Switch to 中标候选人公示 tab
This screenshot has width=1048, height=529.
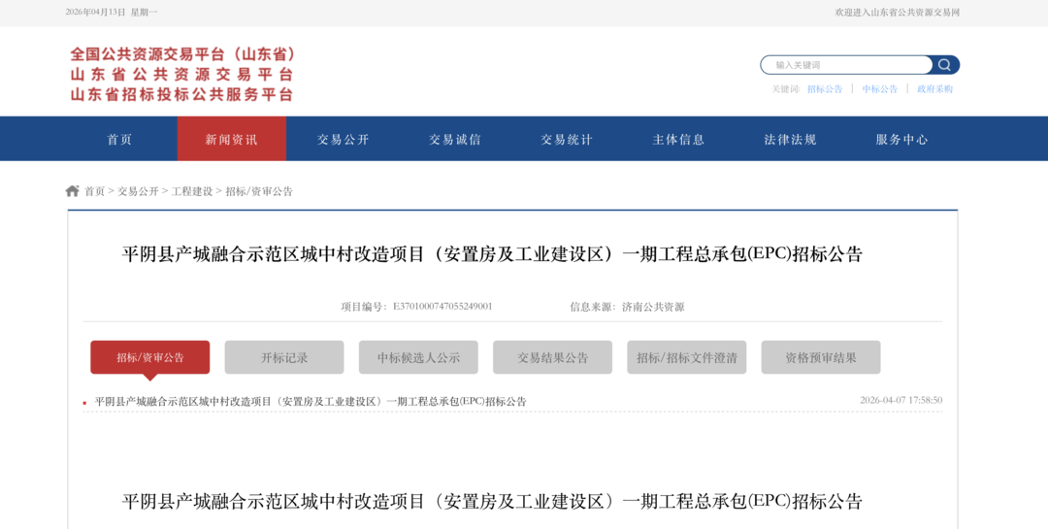pos(418,357)
